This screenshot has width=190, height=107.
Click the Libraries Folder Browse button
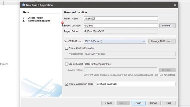167,70
